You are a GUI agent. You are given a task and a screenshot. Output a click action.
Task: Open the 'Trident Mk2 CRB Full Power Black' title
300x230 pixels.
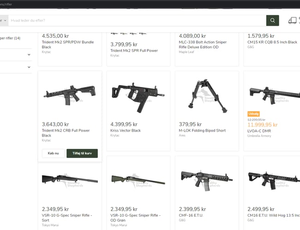pyautogui.click(x=66, y=133)
